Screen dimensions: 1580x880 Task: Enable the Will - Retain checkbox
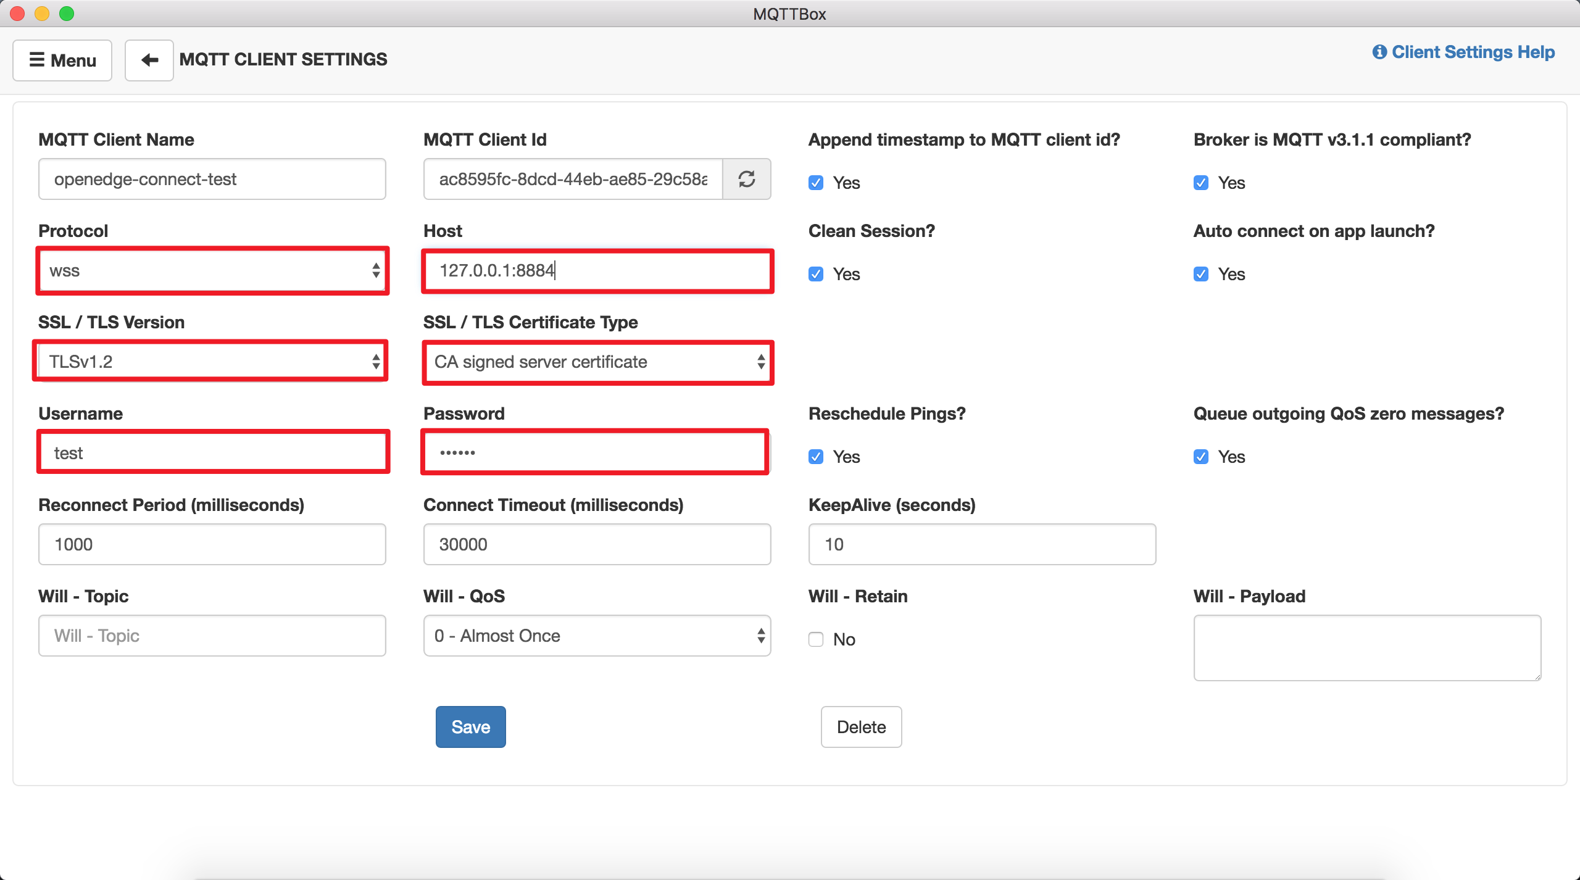click(x=816, y=639)
